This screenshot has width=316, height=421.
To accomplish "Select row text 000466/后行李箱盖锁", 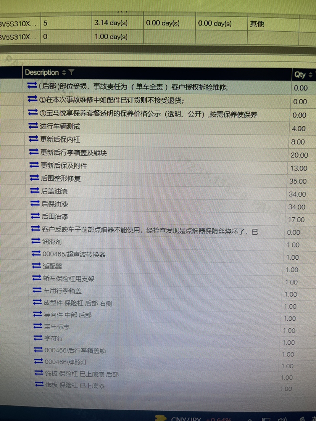I will (x=75, y=350).
